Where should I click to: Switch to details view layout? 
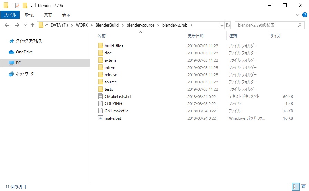(296, 187)
